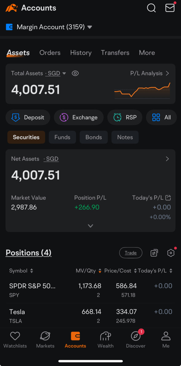Open the search magnifier icon
Image resolution: width=181 pixels, height=366 pixels.
[151, 8]
